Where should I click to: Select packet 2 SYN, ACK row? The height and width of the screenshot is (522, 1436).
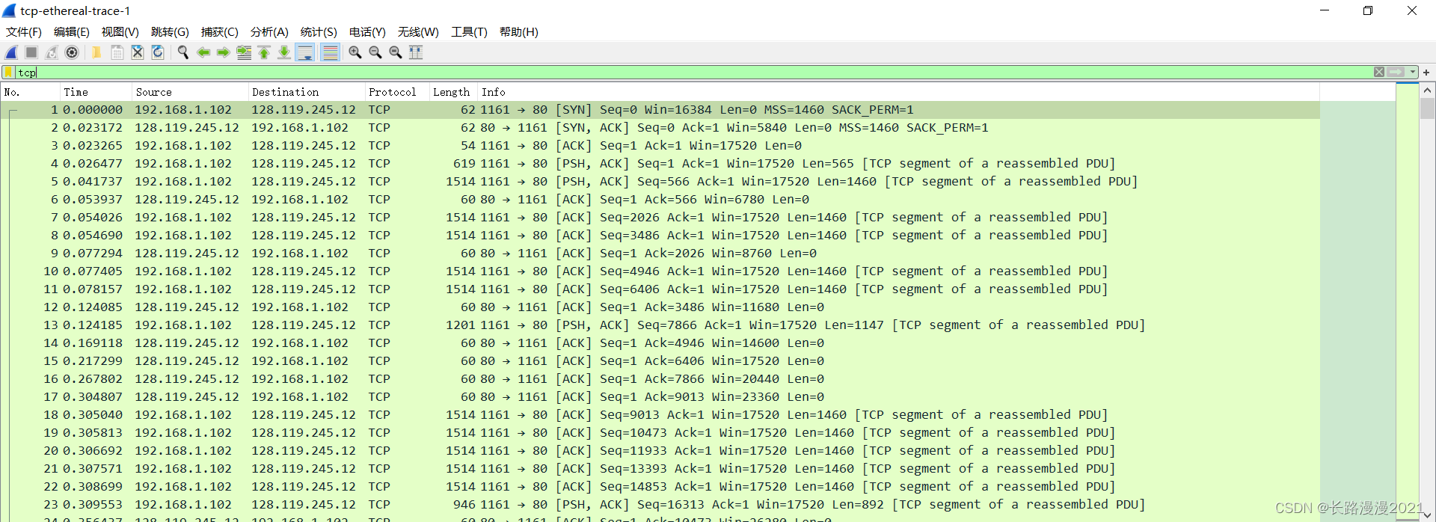coord(660,128)
